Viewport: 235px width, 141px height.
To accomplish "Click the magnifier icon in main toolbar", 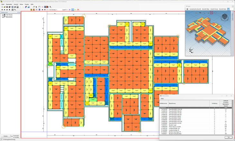I will (x=50, y=7).
